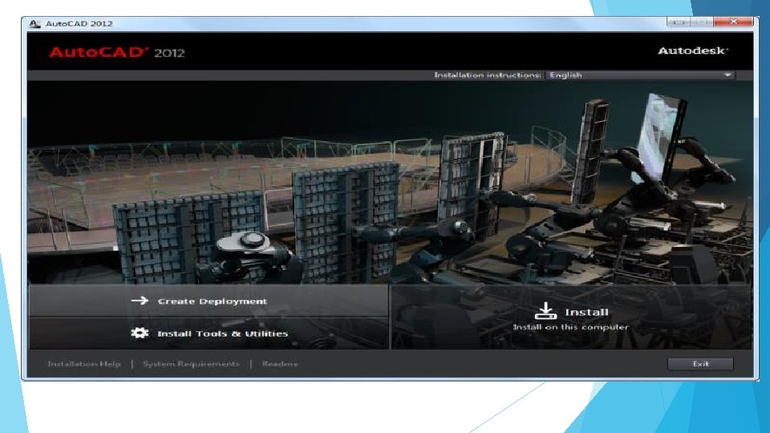Close the AutoCAD 2012 installer window
Viewport: 770px width, 433px height.
tap(733, 22)
